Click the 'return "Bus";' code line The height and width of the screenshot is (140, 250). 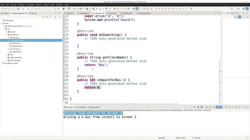point(96,65)
